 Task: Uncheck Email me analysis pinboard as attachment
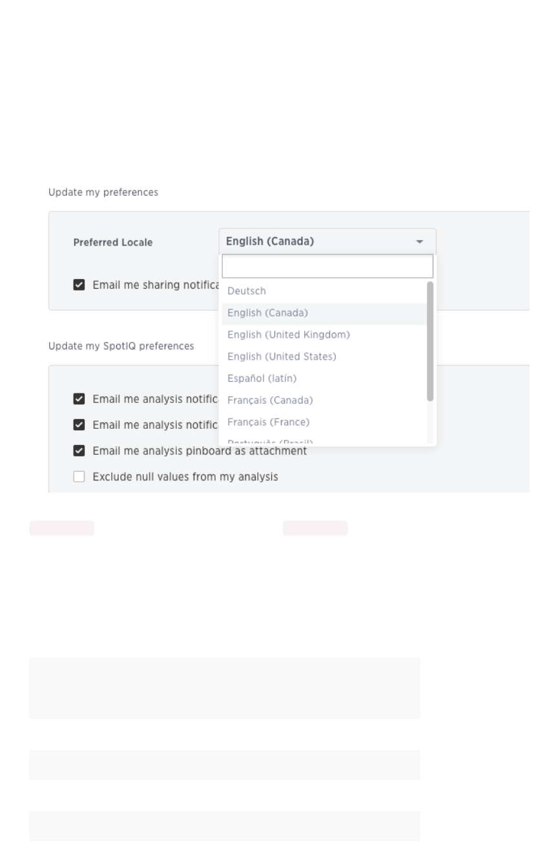tap(79, 451)
